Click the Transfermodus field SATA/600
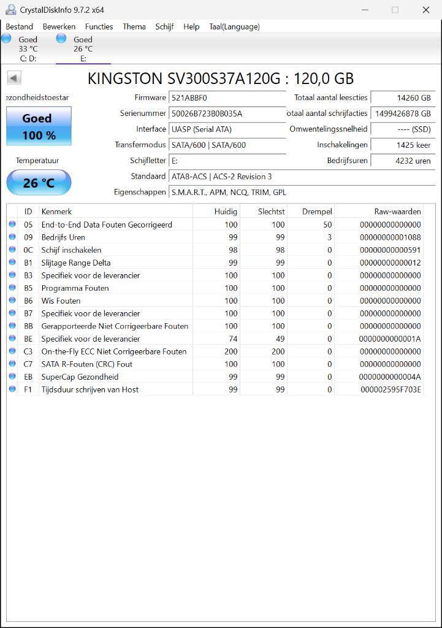Image resolution: width=442 pixels, height=628 pixels. click(x=227, y=145)
